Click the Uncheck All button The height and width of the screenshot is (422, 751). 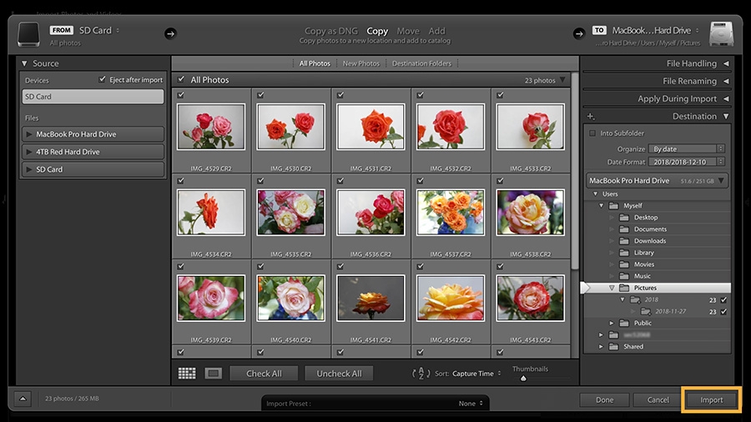coord(339,373)
